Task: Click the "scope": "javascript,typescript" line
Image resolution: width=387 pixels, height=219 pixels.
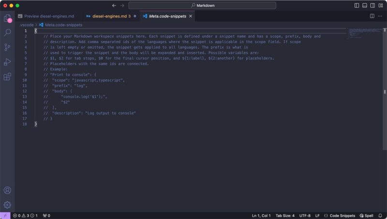Action: pos(84,80)
